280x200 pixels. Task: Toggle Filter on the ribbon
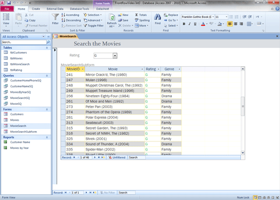[x=94, y=26]
